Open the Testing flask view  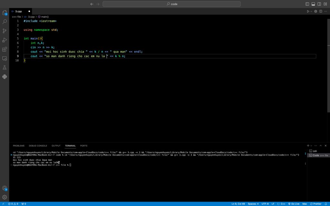click(x=5, y=68)
